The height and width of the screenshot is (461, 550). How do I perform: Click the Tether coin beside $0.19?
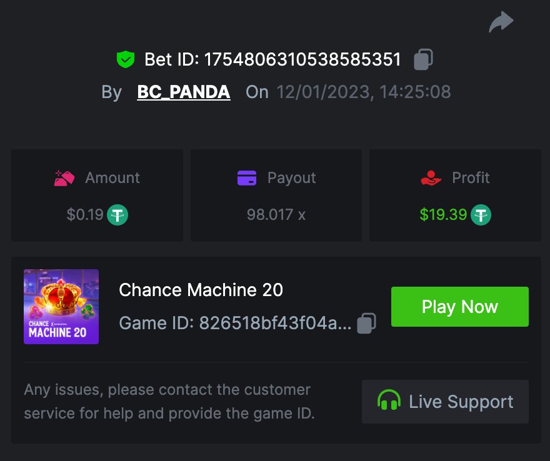(x=117, y=215)
